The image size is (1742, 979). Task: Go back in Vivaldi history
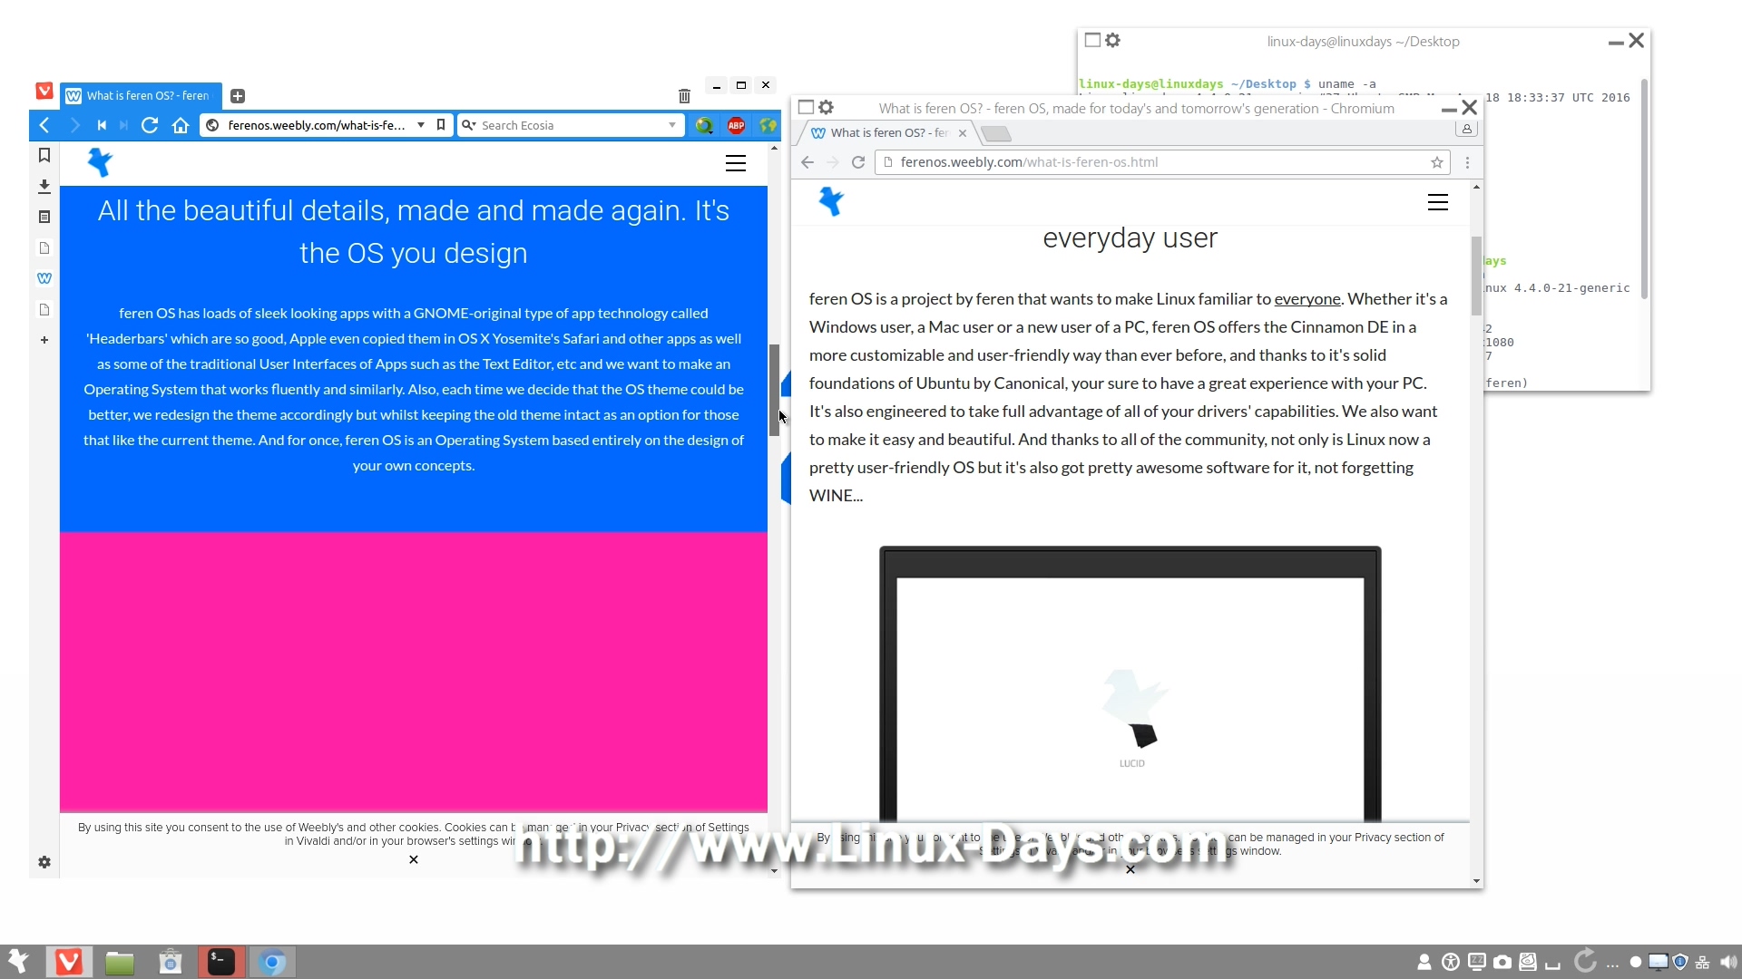44,125
